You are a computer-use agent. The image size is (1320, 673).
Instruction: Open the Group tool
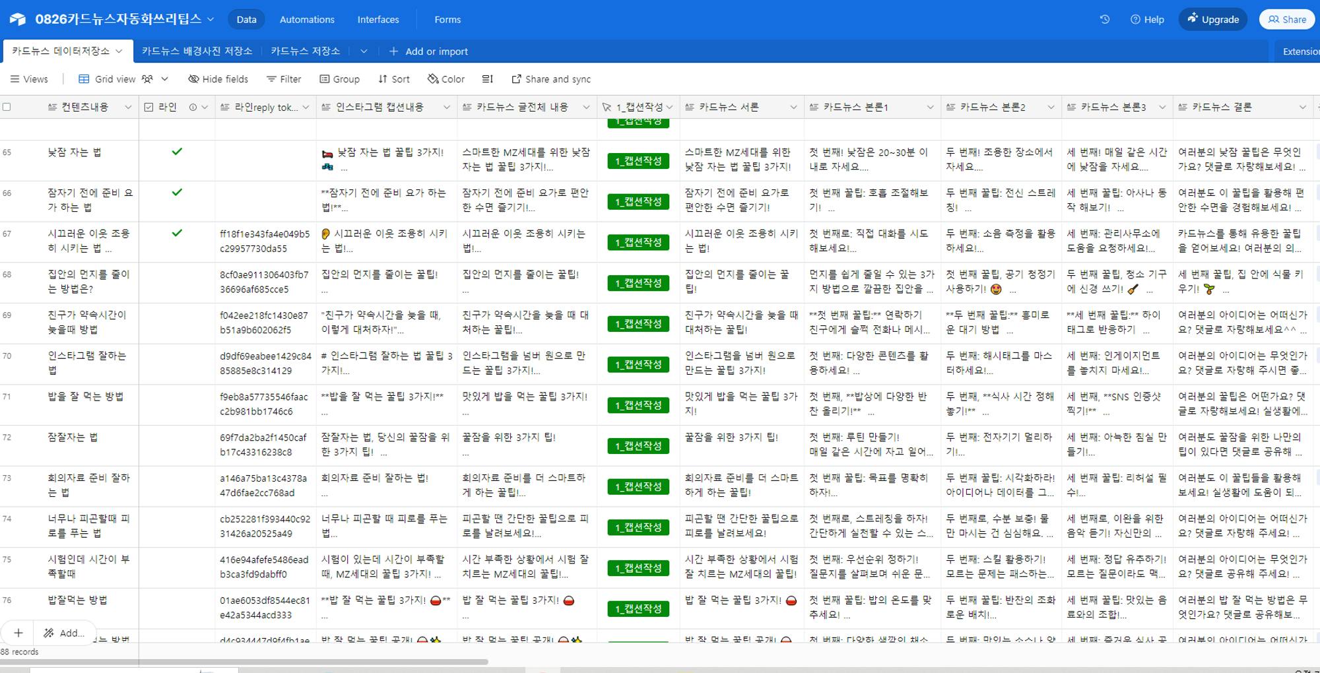coord(340,79)
